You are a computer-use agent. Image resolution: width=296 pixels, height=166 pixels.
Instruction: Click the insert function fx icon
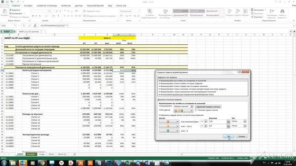click(x=35, y=26)
